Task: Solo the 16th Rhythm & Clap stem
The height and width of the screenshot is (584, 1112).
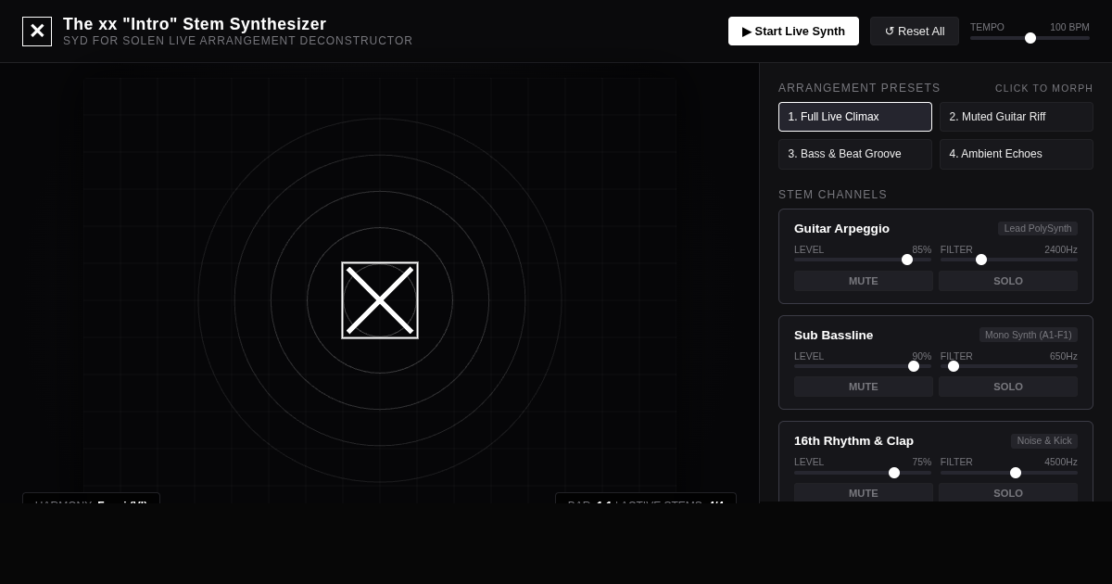Action: pyautogui.click(x=1008, y=492)
